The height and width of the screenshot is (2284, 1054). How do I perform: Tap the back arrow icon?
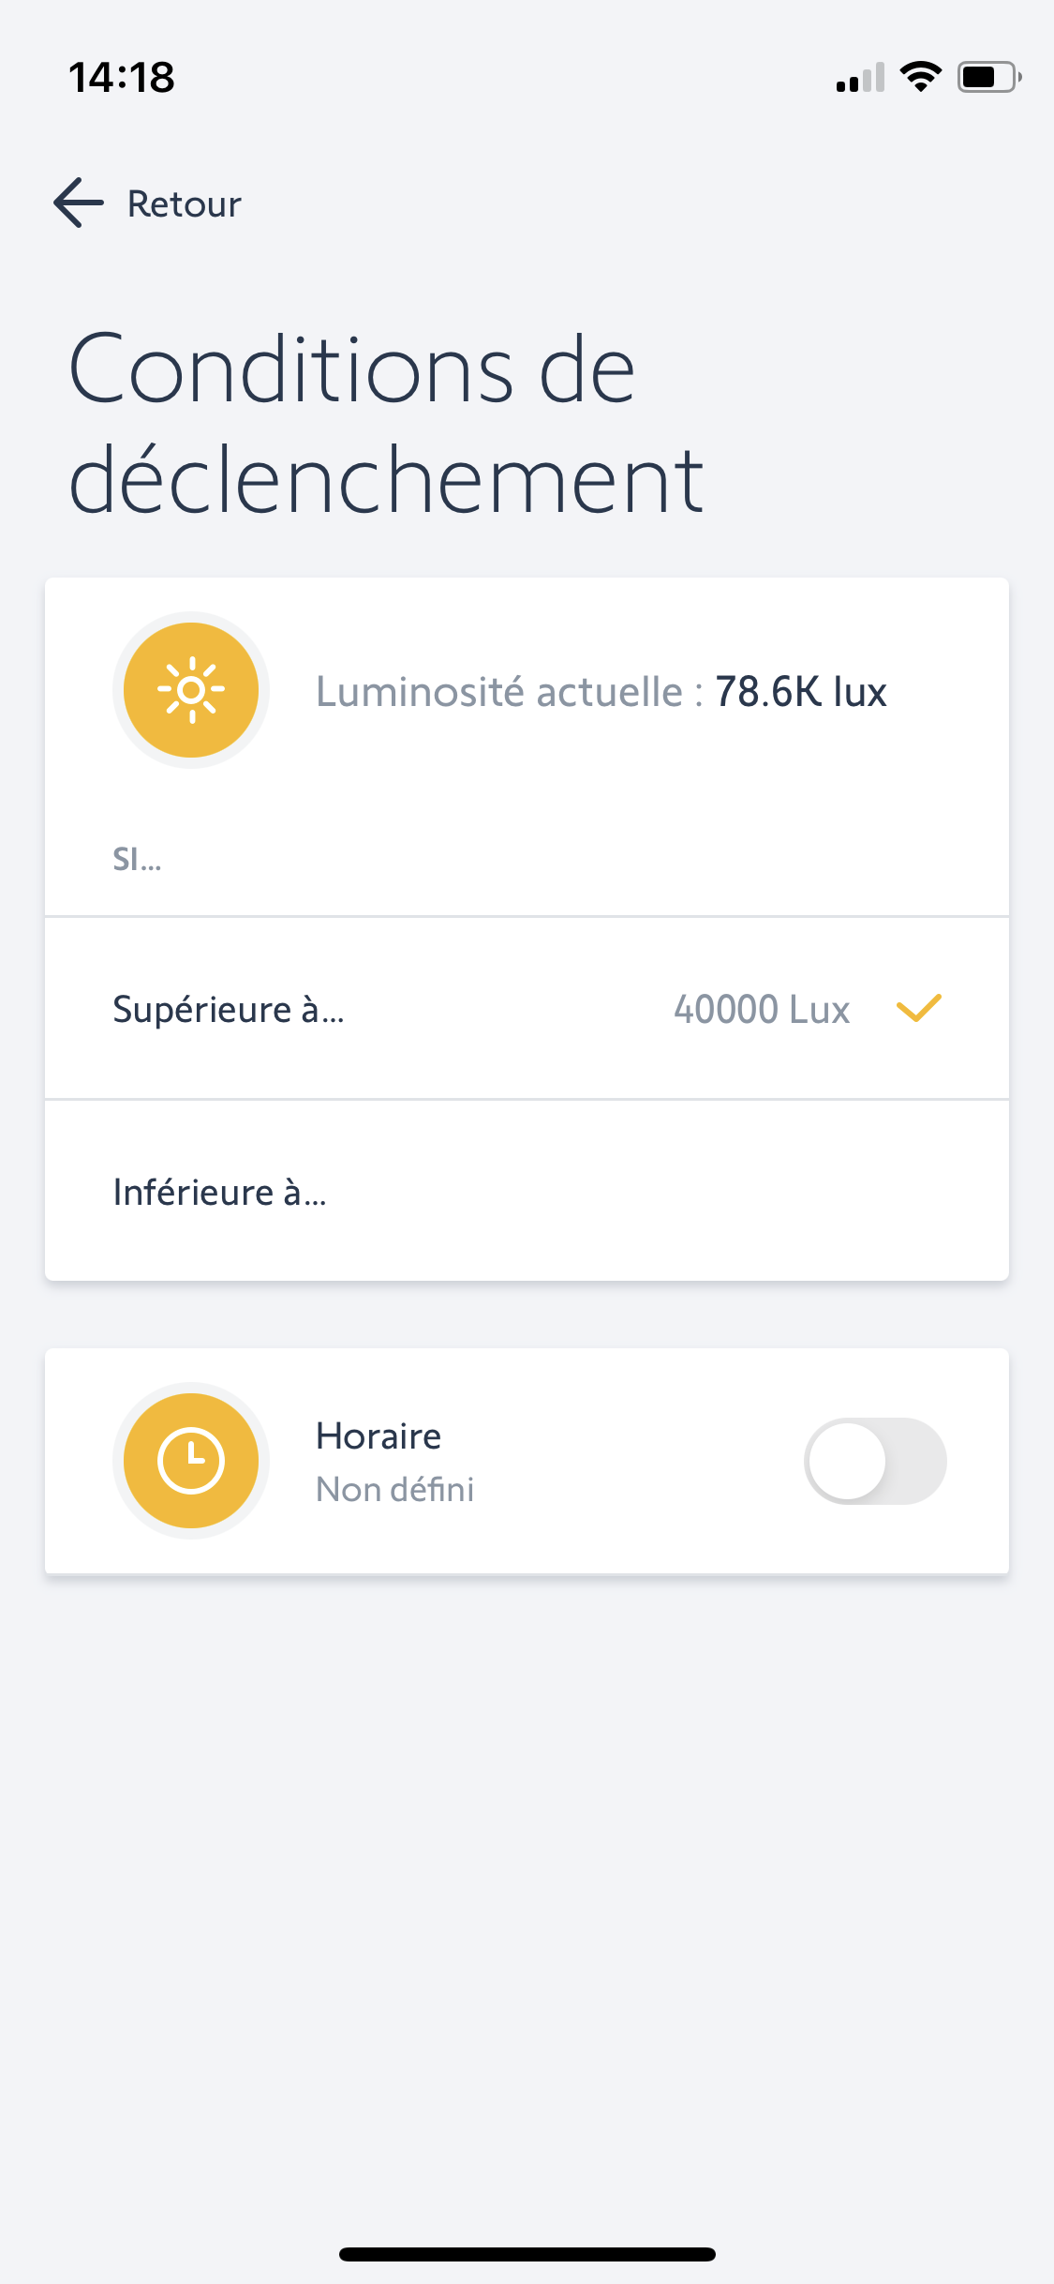79,203
